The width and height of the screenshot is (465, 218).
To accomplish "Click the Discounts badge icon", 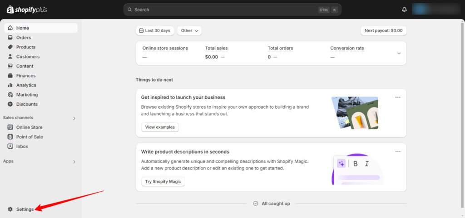I will (10, 104).
